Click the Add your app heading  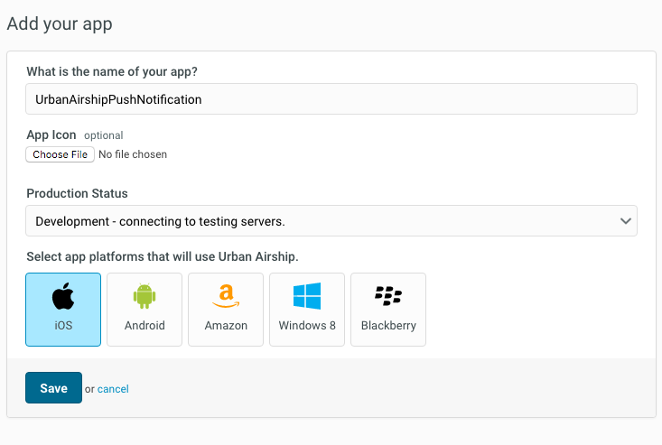coord(60,24)
